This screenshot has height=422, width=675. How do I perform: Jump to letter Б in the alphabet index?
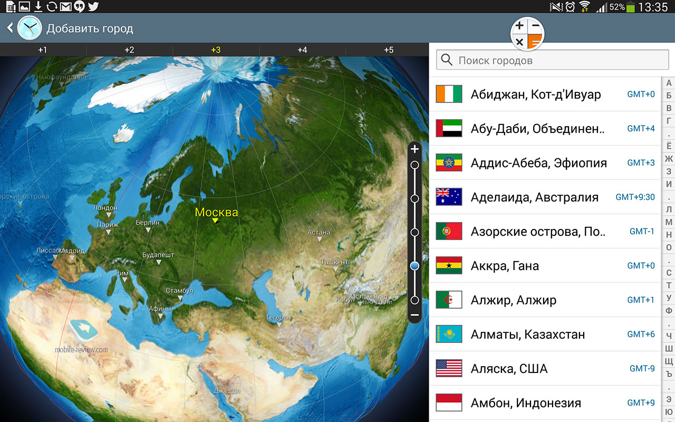point(669,95)
